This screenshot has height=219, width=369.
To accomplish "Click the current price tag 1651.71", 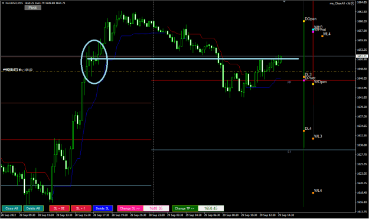I will coord(362,56).
